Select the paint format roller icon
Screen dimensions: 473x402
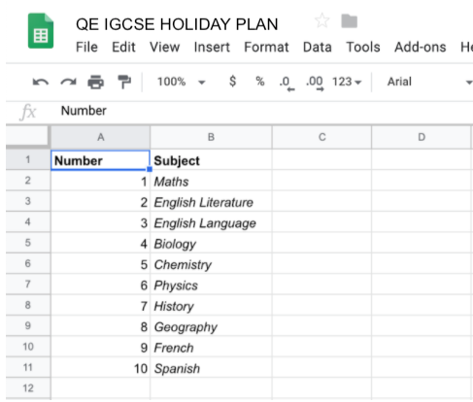point(124,82)
